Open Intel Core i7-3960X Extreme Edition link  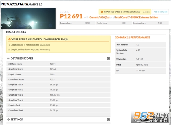(x=137, y=18)
